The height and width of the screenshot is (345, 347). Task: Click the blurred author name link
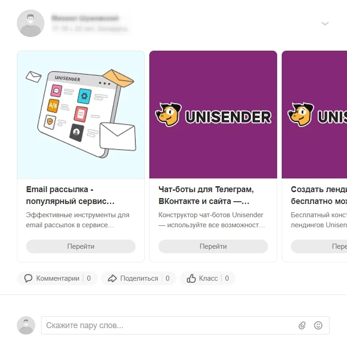(x=85, y=19)
